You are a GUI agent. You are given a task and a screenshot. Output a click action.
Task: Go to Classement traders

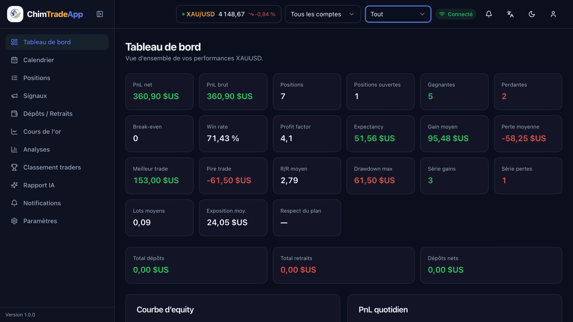tap(57, 167)
